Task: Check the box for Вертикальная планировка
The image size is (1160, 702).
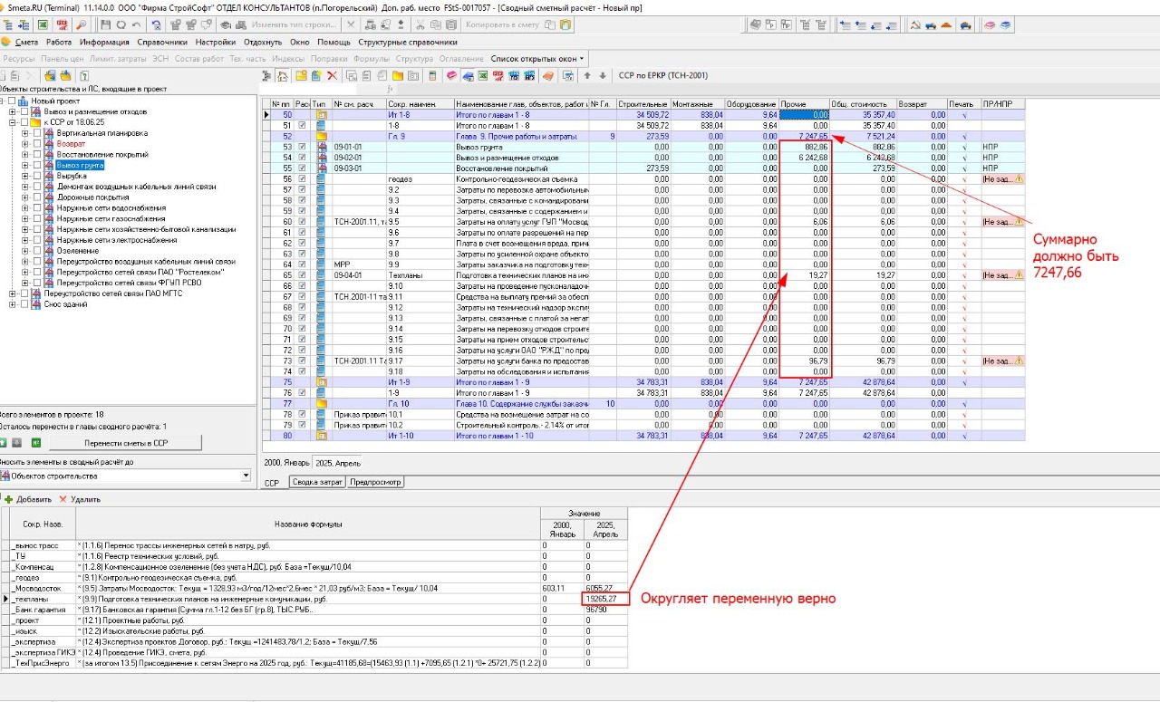Action: click(37, 133)
